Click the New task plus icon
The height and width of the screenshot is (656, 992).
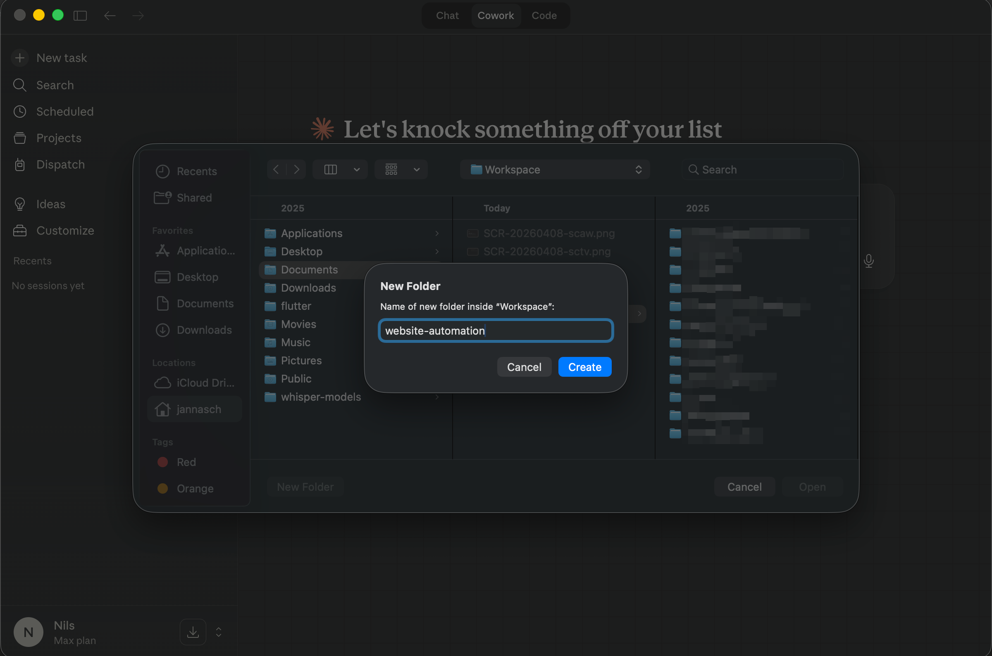point(20,58)
